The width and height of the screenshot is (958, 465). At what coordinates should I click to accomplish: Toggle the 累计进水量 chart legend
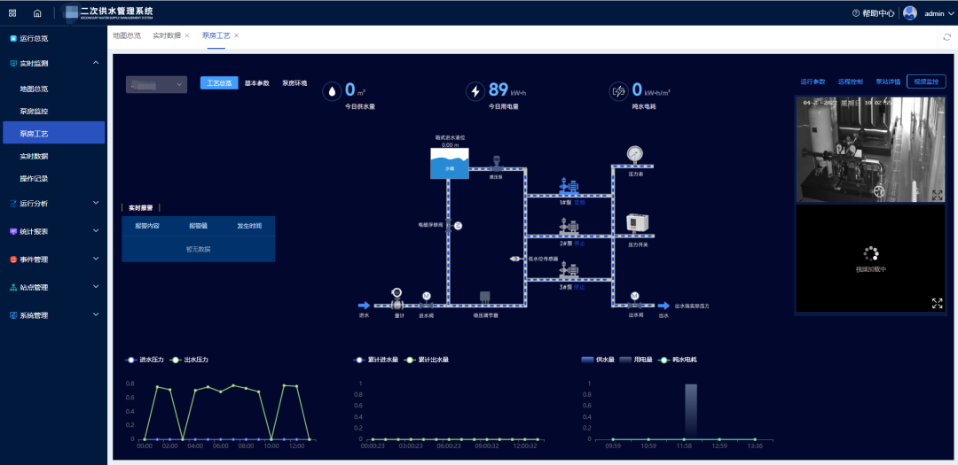click(376, 360)
